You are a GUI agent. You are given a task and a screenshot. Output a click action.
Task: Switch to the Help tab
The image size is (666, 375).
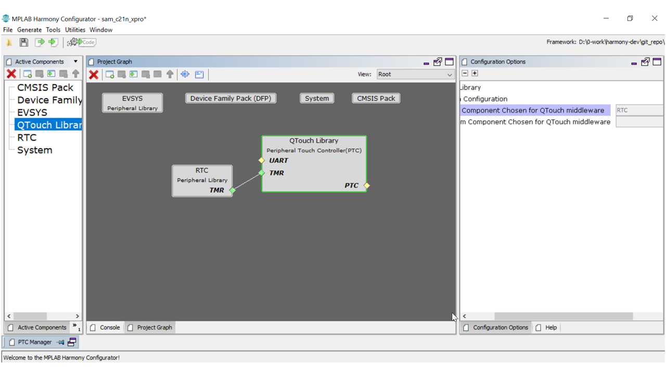coord(546,328)
